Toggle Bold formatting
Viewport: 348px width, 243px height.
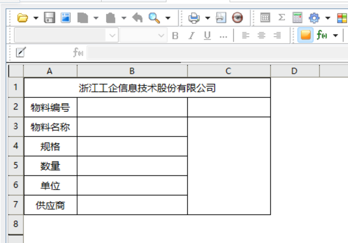(175, 36)
